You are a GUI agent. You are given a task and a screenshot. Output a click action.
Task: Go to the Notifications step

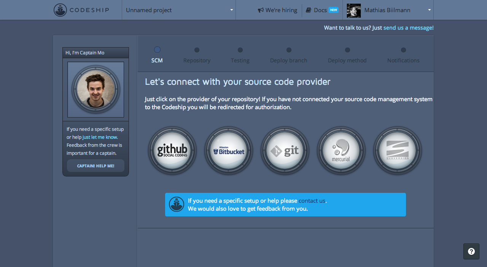(403, 60)
